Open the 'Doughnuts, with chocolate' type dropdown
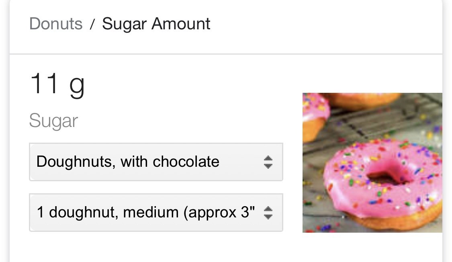Viewport: 452px width, 262px height. tap(156, 162)
